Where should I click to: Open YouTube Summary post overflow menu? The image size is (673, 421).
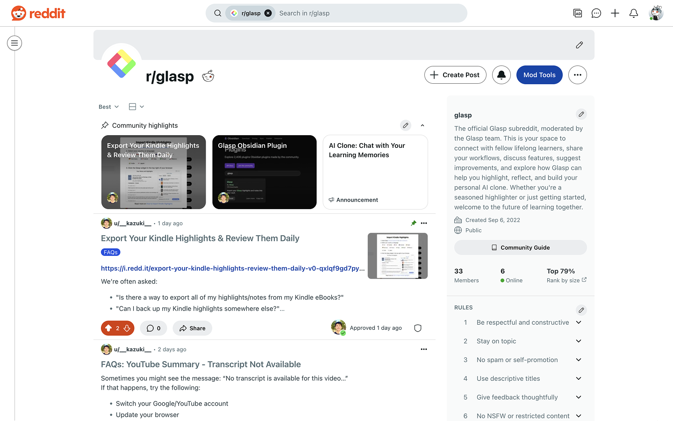(424, 349)
